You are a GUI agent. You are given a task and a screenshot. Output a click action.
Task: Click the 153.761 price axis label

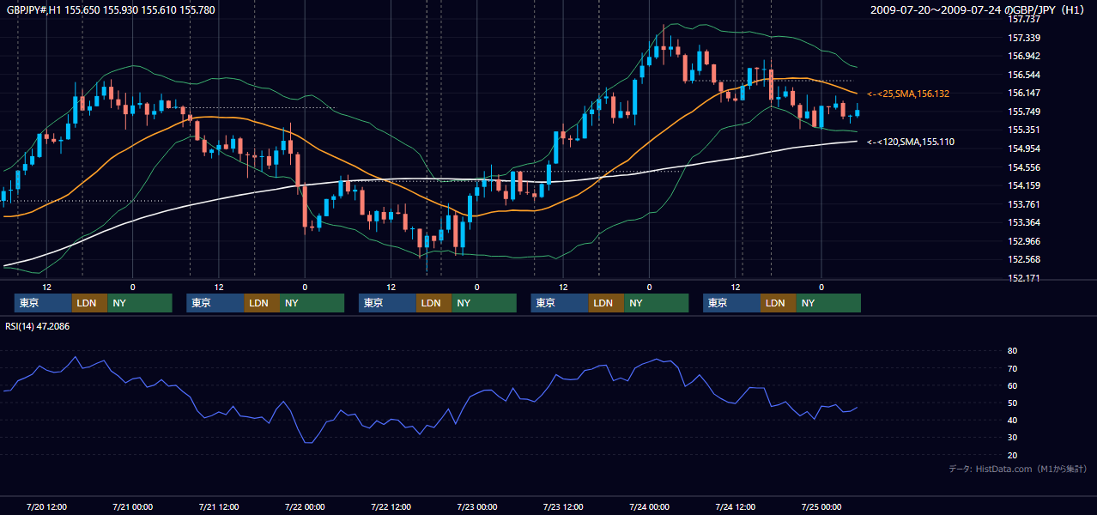click(1024, 204)
